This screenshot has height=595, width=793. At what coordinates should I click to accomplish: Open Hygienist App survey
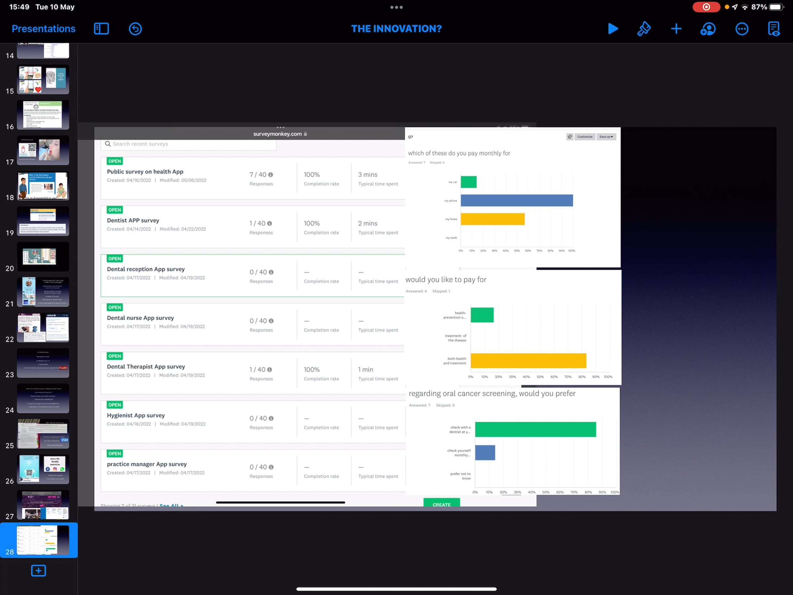pos(136,415)
